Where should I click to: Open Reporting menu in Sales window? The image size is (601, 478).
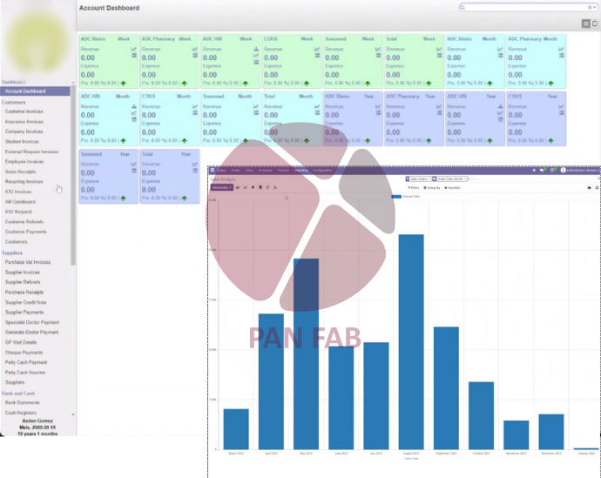(301, 170)
